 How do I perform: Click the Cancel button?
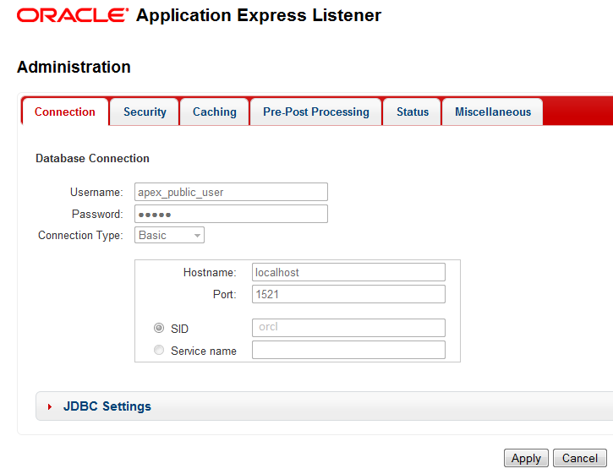point(580,458)
